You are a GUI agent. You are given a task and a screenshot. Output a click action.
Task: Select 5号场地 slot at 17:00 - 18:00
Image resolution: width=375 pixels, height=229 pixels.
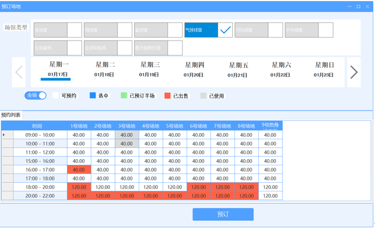(x=174, y=178)
